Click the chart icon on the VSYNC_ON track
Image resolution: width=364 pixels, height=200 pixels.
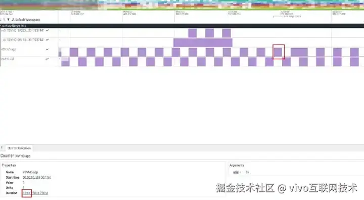48,40
